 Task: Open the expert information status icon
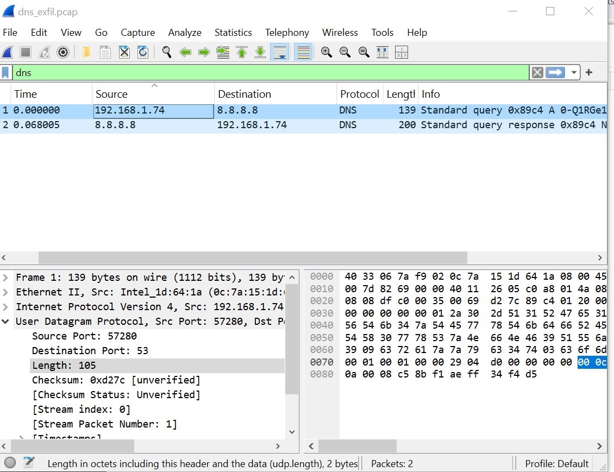[10, 463]
